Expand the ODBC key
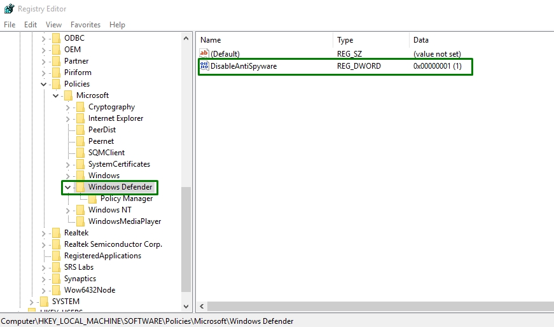The height and width of the screenshot is (327, 554). click(43, 39)
